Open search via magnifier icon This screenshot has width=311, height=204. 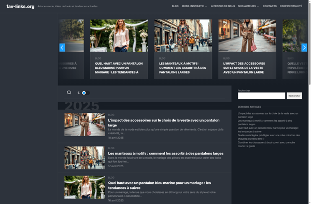point(69,93)
